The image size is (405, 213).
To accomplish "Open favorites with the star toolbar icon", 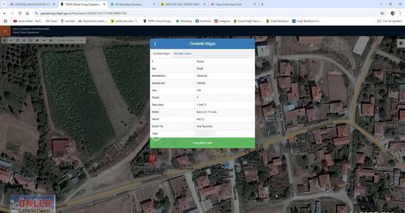I will tap(37, 40).
